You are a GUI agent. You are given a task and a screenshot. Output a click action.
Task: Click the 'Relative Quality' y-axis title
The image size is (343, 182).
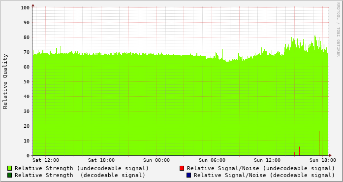pyautogui.click(x=5, y=81)
